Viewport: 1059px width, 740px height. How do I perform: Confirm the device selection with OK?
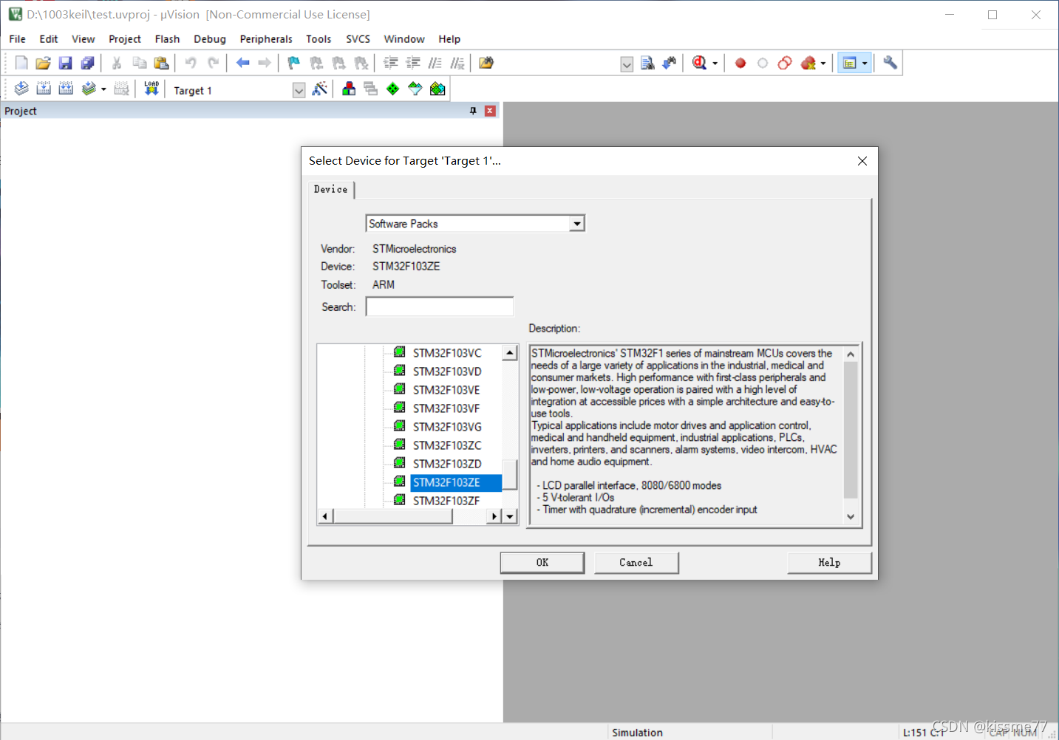[542, 563]
